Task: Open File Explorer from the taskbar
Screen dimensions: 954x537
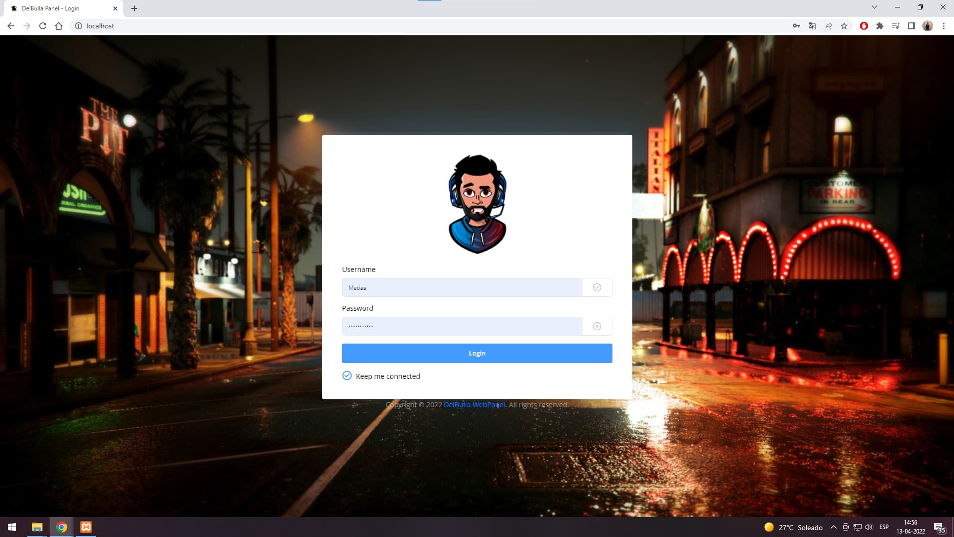Action: 37,527
